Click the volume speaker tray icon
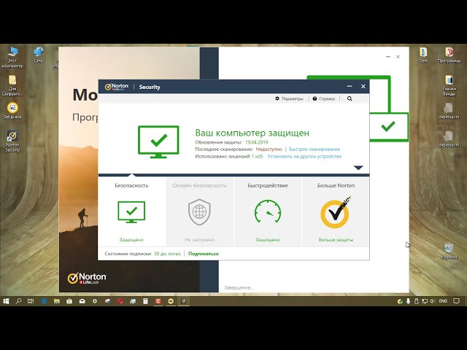The width and height of the screenshot is (467, 350). pyautogui.click(x=433, y=301)
